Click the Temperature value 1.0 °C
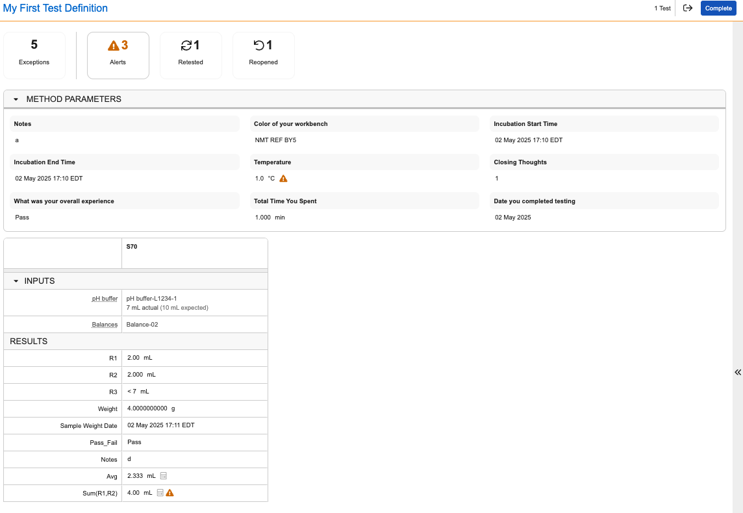Viewport: 743px width, 513px height. (x=265, y=179)
